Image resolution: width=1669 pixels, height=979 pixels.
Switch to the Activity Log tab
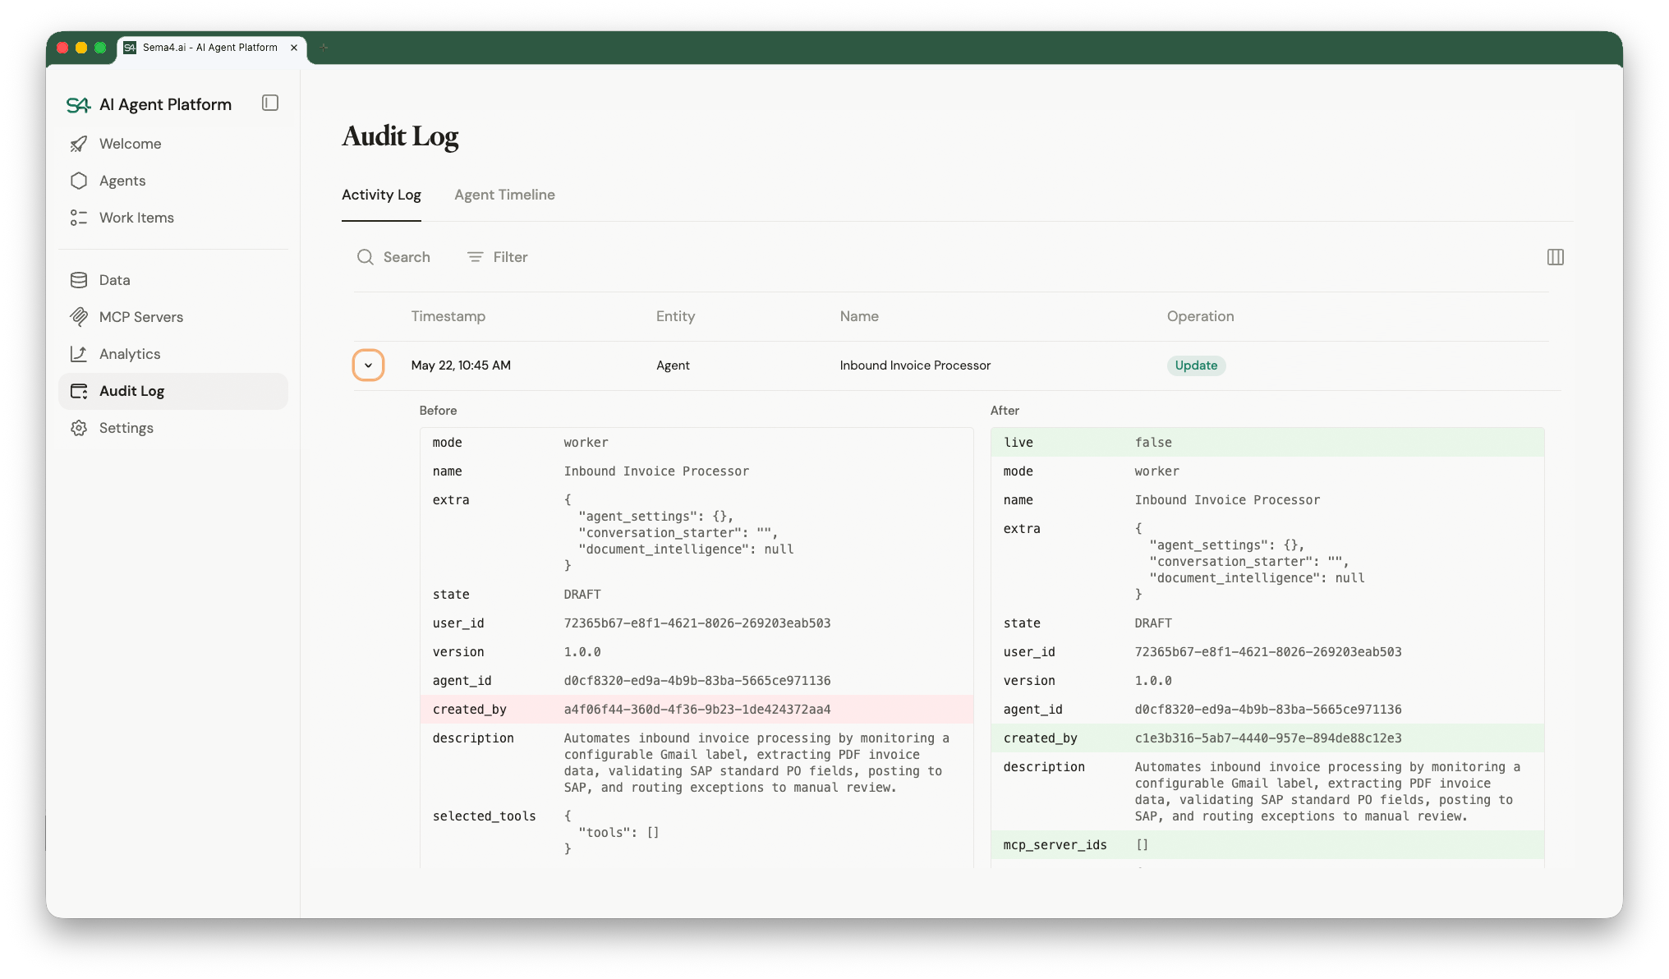click(x=381, y=195)
